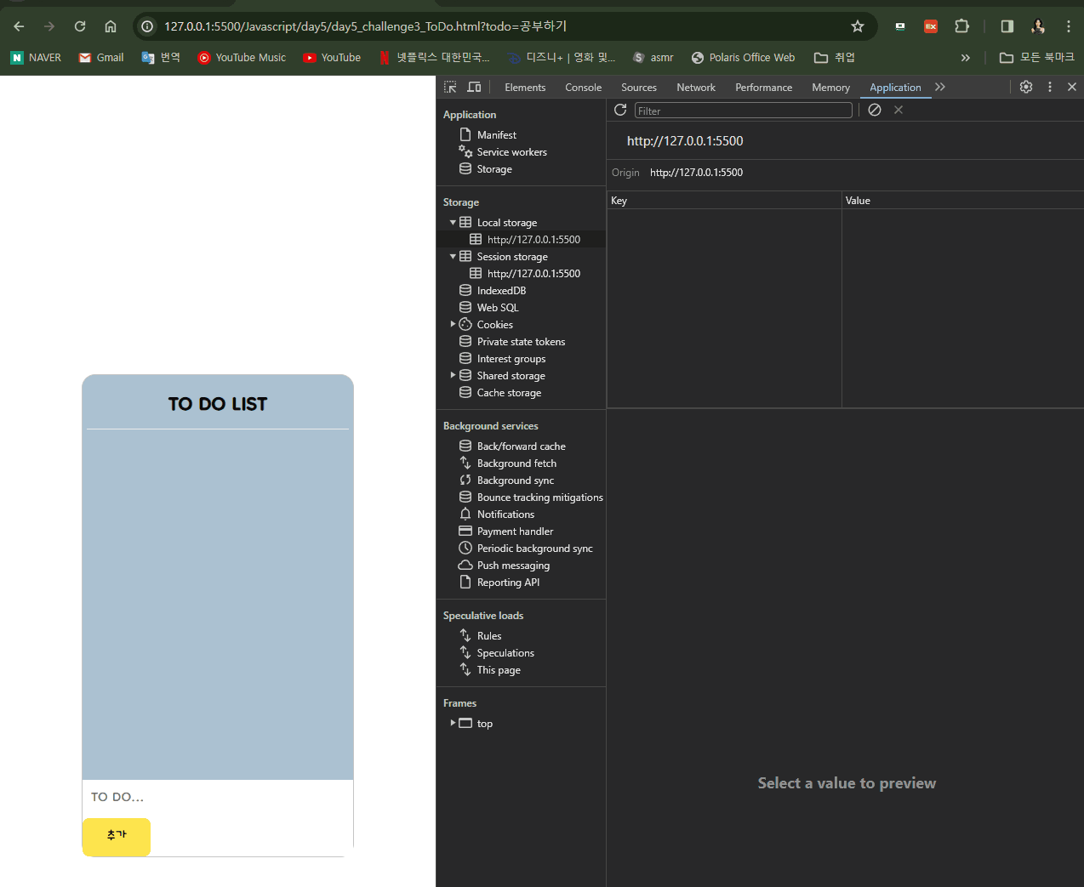Click the browser address bar URL
Image resolution: width=1084 pixels, height=887 pixels.
pyautogui.click(x=366, y=26)
